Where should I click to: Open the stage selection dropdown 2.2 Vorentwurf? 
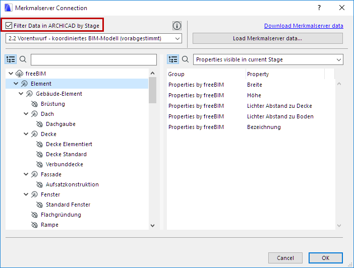tap(94, 38)
